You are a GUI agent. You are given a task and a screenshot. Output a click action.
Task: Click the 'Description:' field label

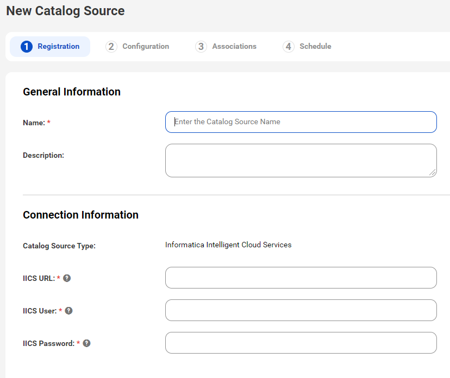pyautogui.click(x=43, y=155)
